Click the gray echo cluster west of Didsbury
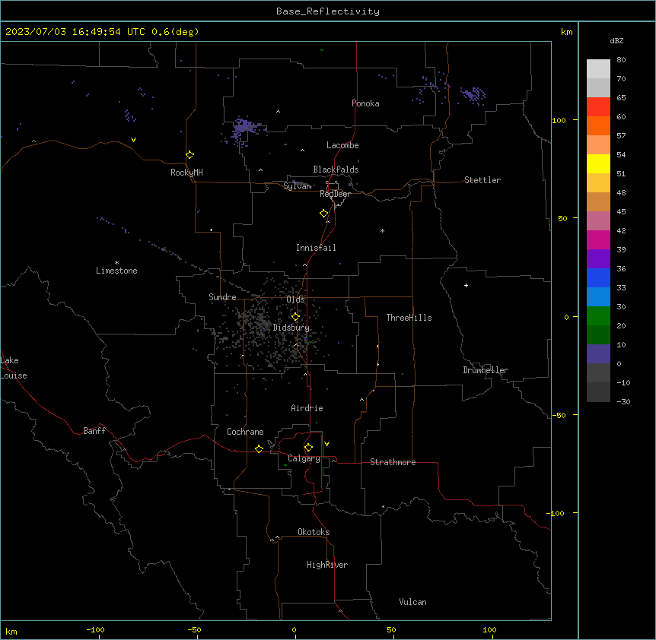656x640 pixels. (x=260, y=322)
